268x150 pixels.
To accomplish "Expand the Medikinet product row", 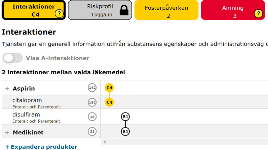I will (7, 133).
